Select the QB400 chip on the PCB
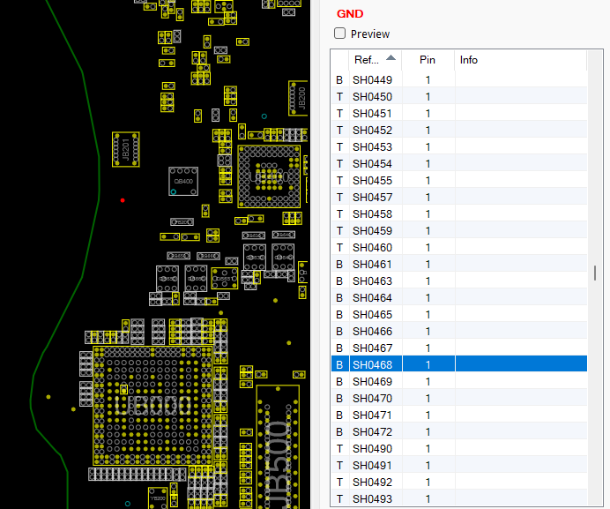The width and height of the screenshot is (610, 509). [183, 181]
